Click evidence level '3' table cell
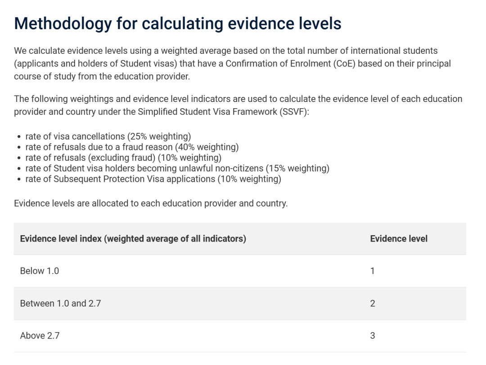This screenshot has height=365, width=486. [373, 336]
